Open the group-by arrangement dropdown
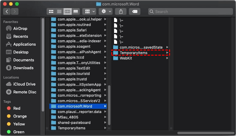The image size is (236, 136). coord(90,11)
